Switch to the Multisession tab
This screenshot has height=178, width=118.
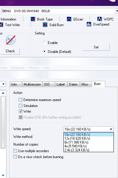coord(32,84)
